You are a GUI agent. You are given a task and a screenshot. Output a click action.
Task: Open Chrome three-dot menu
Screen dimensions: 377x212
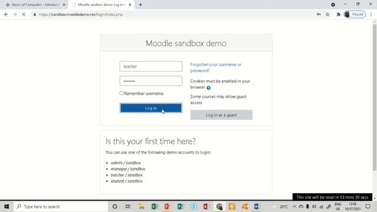[371, 14]
